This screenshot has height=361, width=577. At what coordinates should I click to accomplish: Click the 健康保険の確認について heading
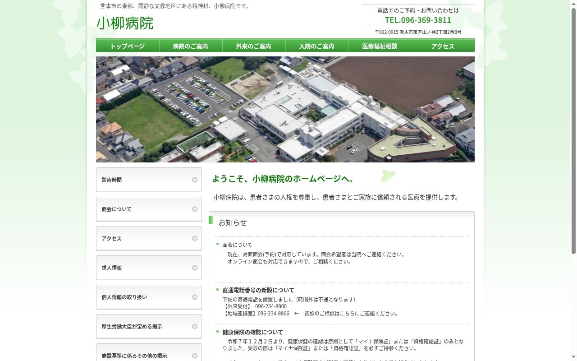(x=253, y=332)
